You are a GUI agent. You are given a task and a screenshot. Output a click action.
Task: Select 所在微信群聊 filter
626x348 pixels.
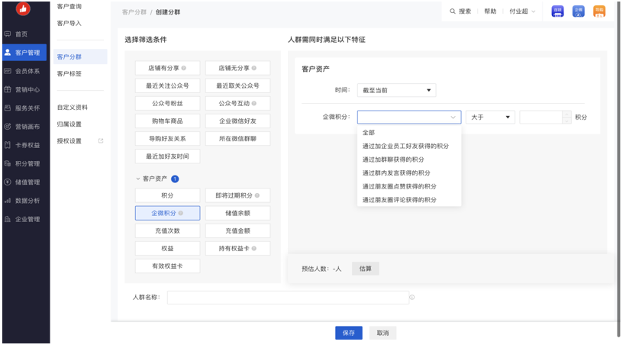[237, 138]
